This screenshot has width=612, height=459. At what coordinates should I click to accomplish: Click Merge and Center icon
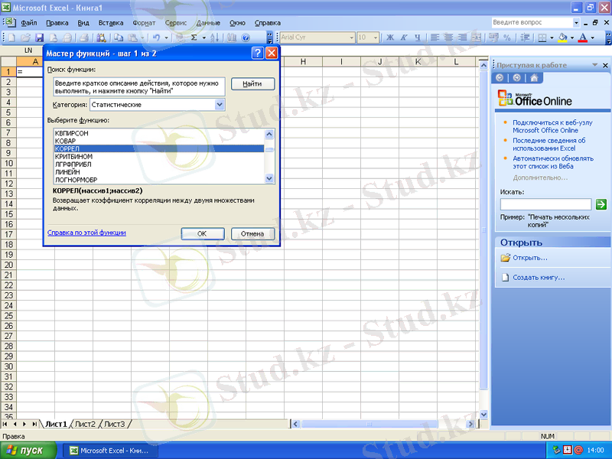pyautogui.click(x=476, y=37)
